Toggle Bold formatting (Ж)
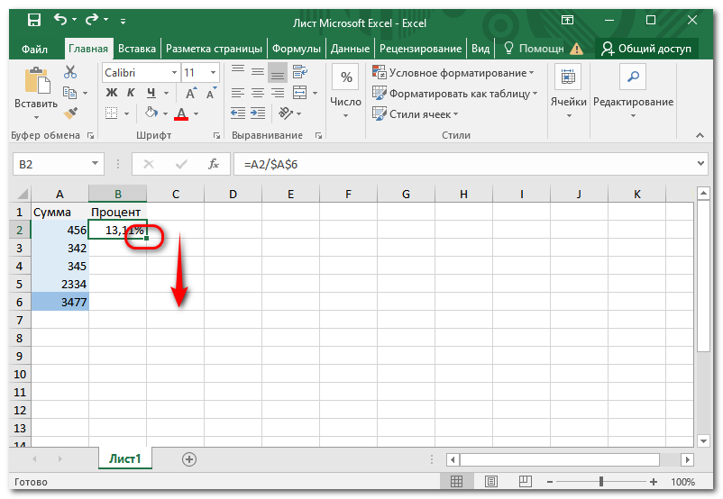723x499 pixels. [x=112, y=92]
